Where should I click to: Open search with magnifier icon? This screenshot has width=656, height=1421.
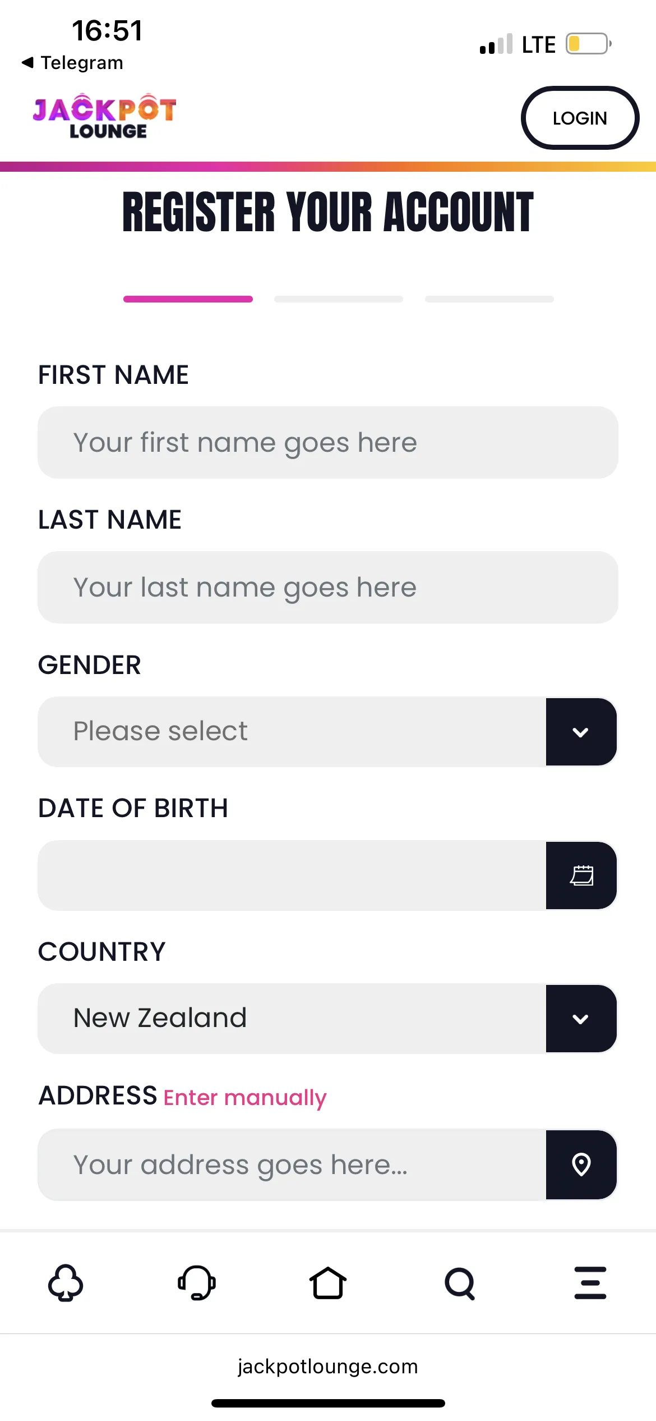pos(460,1283)
